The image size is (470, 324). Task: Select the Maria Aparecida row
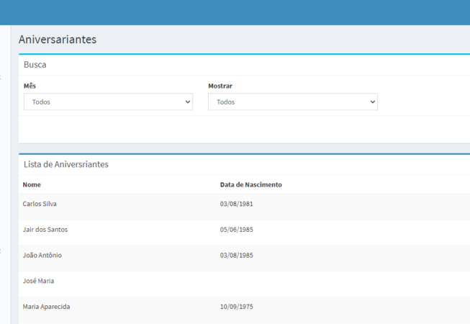46,307
